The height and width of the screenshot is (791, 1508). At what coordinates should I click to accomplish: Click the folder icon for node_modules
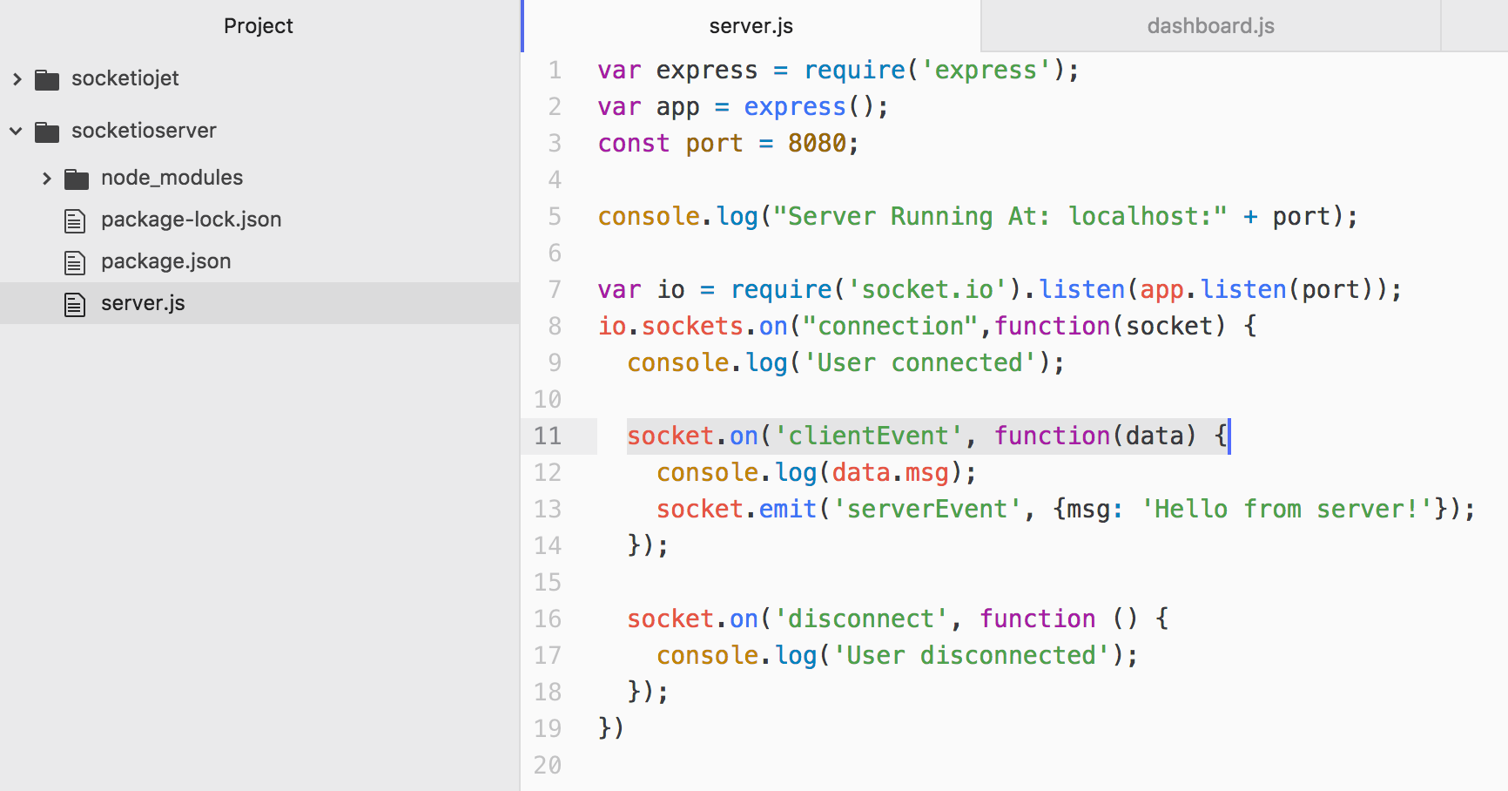point(76,177)
